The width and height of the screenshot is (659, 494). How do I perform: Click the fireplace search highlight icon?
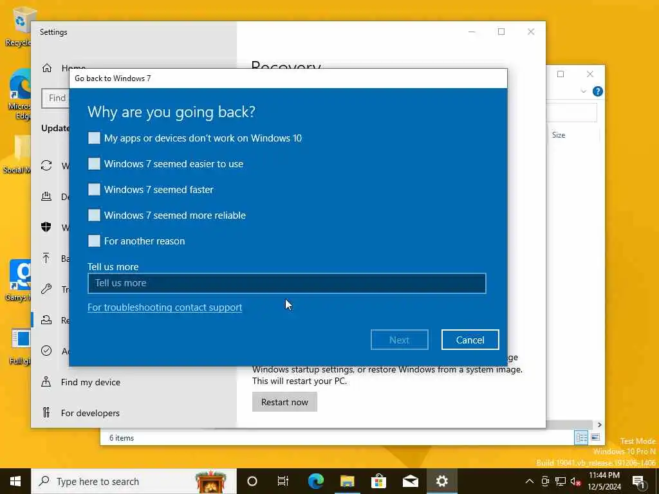[210, 481]
